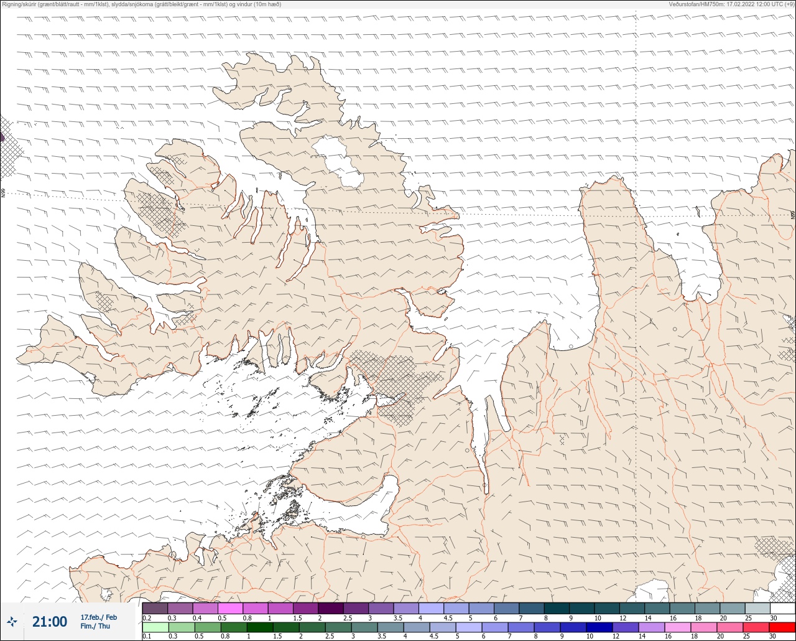Click the compass star icon beside 21:00

(x=12, y=621)
